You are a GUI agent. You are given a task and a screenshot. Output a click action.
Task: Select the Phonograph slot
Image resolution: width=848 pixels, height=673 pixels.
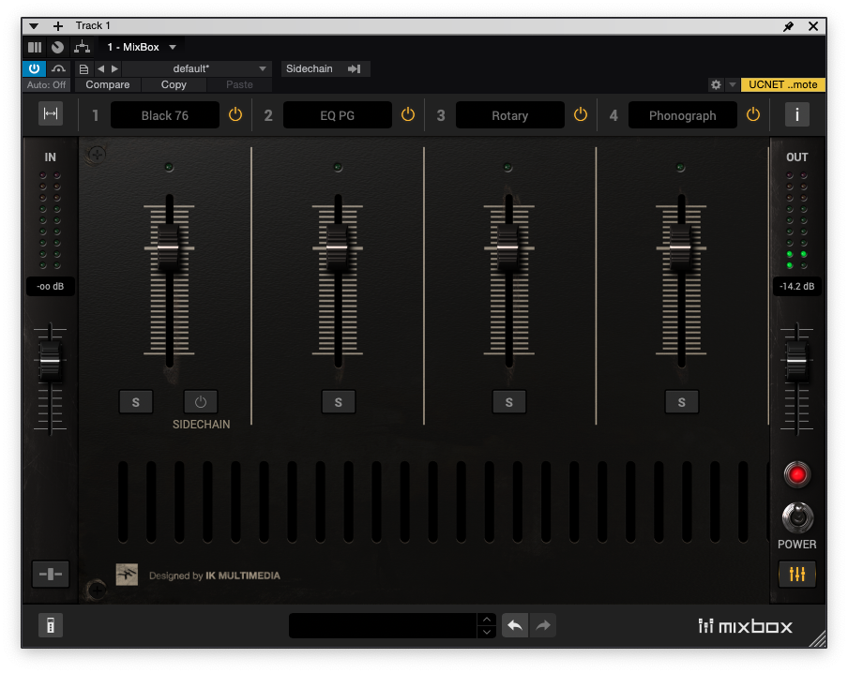pos(683,115)
